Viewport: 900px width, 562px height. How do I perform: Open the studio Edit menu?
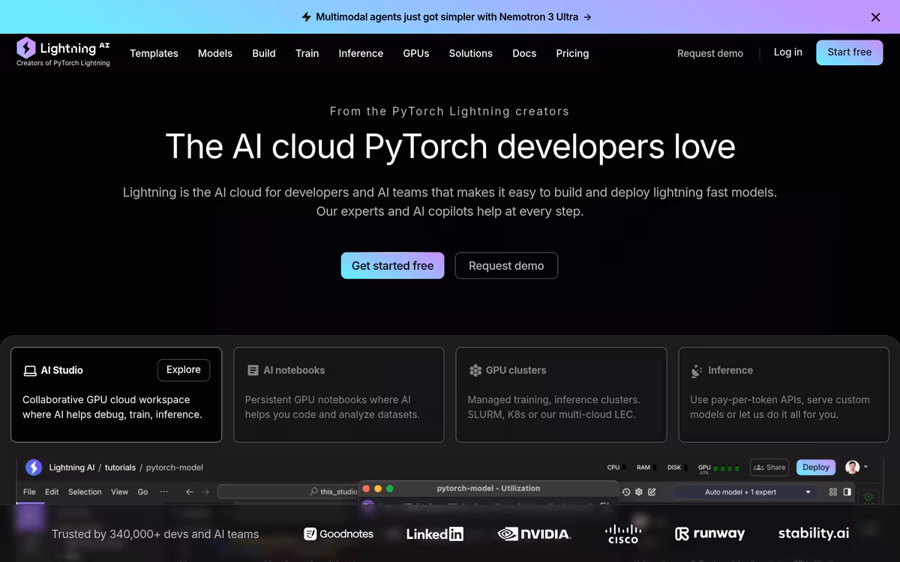(x=52, y=492)
